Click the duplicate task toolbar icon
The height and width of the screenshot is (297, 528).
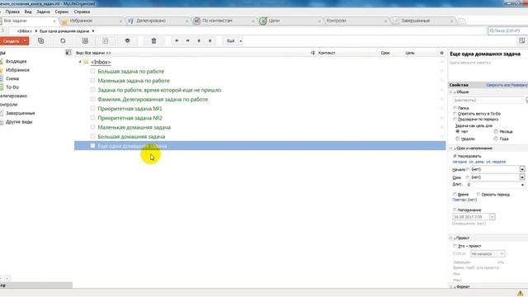point(41,40)
